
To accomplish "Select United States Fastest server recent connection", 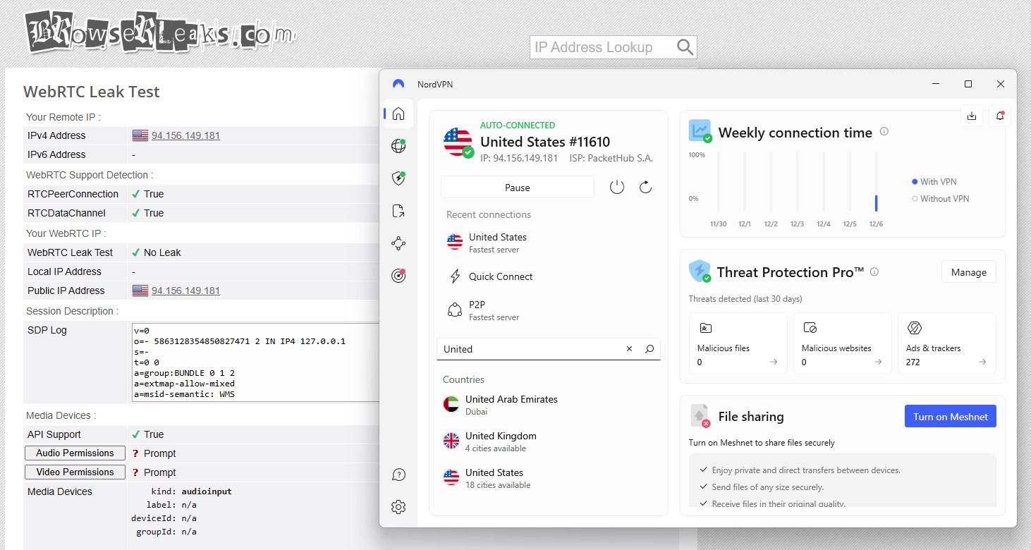I will pos(549,243).
